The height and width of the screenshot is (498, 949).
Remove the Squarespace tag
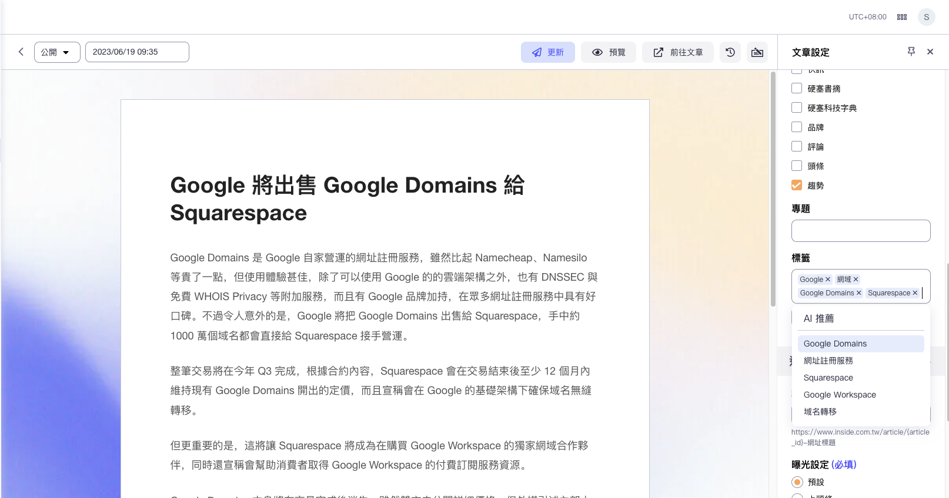tap(915, 293)
